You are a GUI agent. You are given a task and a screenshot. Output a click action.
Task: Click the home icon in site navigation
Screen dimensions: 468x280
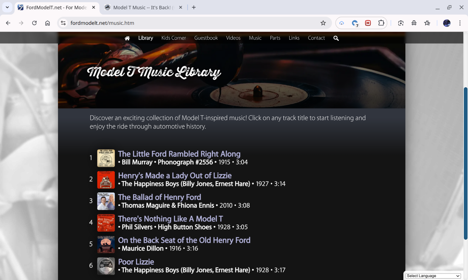click(127, 38)
